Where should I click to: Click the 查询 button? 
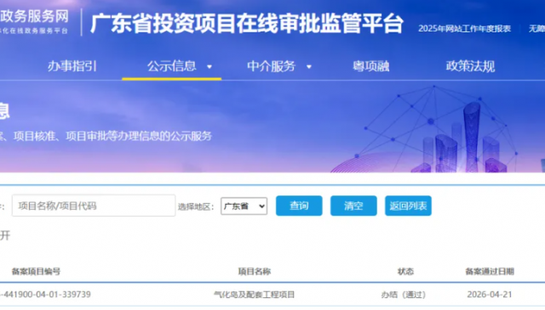coord(299,206)
